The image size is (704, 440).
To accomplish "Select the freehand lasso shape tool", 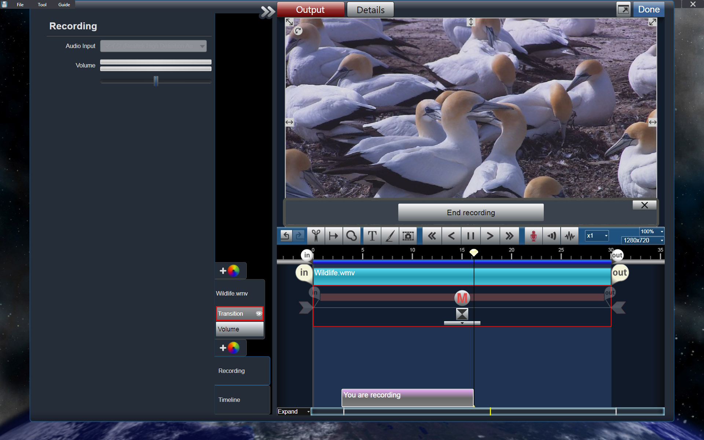I will point(352,236).
